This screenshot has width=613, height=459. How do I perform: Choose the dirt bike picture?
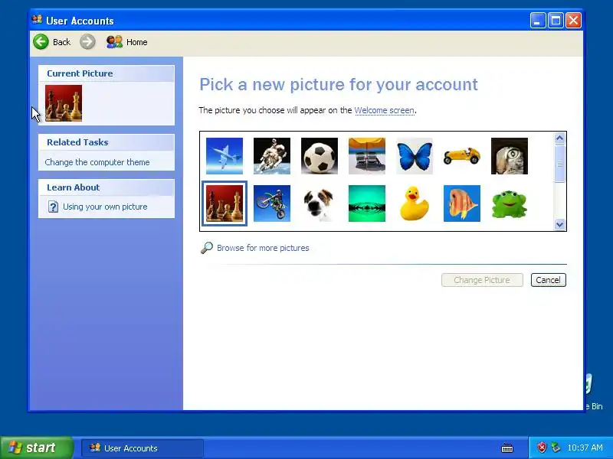pyautogui.click(x=272, y=203)
